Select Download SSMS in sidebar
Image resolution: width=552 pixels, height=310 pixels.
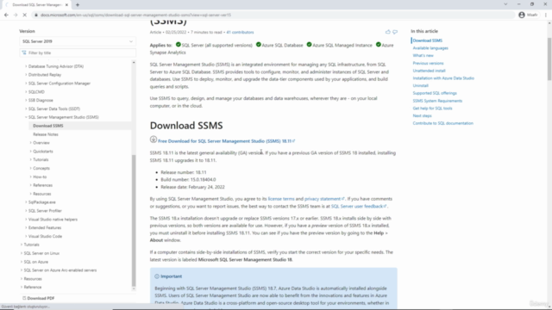[x=48, y=126]
